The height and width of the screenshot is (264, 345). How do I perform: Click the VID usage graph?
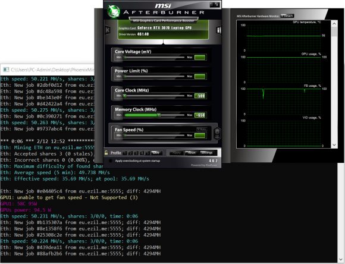click(283, 133)
